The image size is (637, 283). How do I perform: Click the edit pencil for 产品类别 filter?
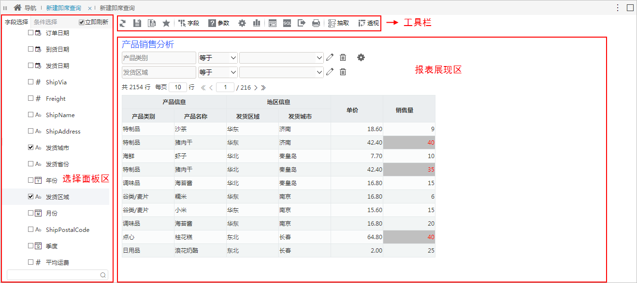pyautogui.click(x=330, y=57)
